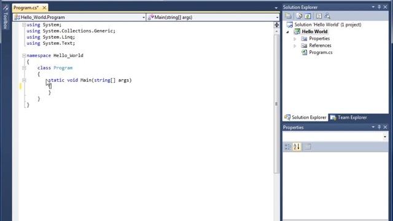
Task: Expand the Properties folder node
Action: [295, 39]
